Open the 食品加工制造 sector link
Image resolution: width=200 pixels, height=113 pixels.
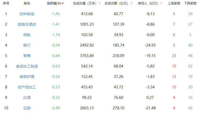coord(27,66)
